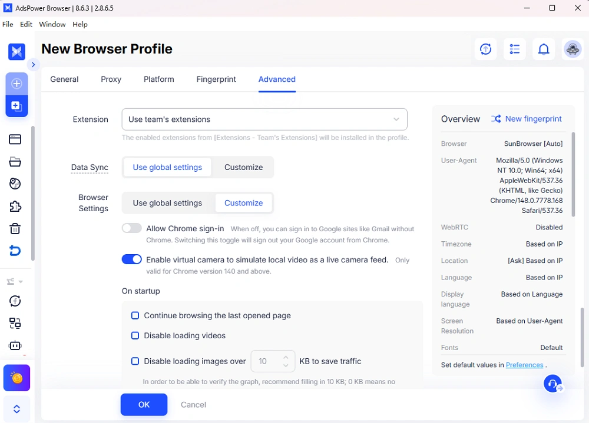The width and height of the screenshot is (589, 423).
Task: Open the Preferences link
Action: pyautogui.click(x=524, y=365)
